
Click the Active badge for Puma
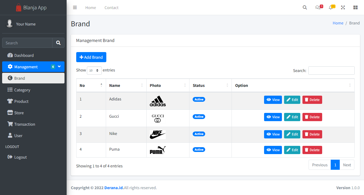tap(199, 150)
